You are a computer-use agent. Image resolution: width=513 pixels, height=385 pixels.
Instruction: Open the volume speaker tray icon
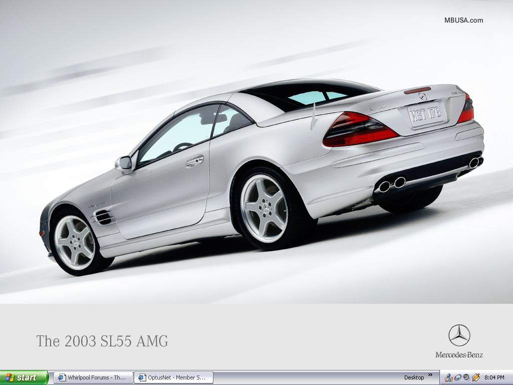(x=466, y=377)
